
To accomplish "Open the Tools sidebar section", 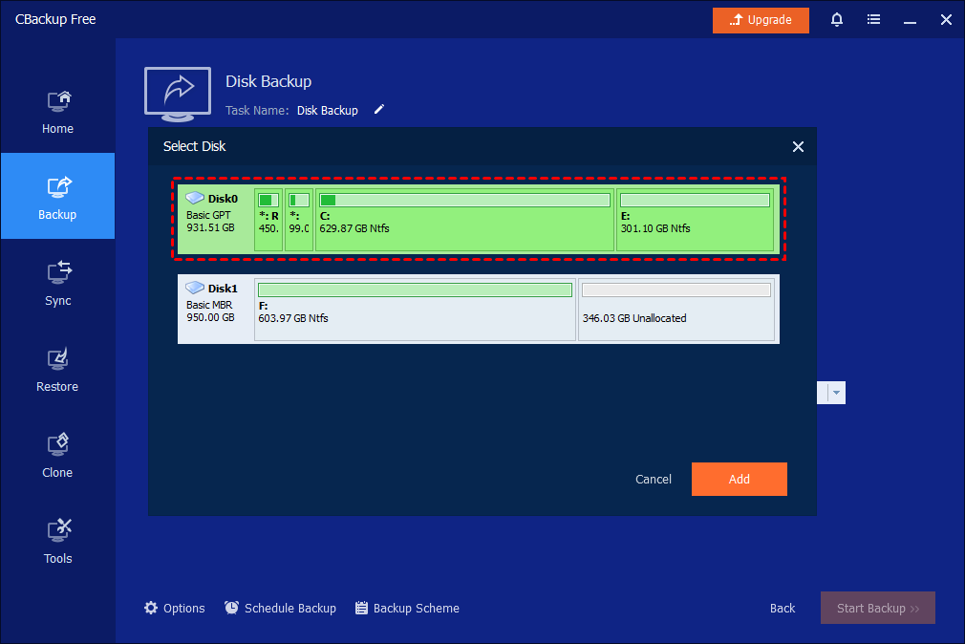I will pyautogui.click(x=57, y=542).
